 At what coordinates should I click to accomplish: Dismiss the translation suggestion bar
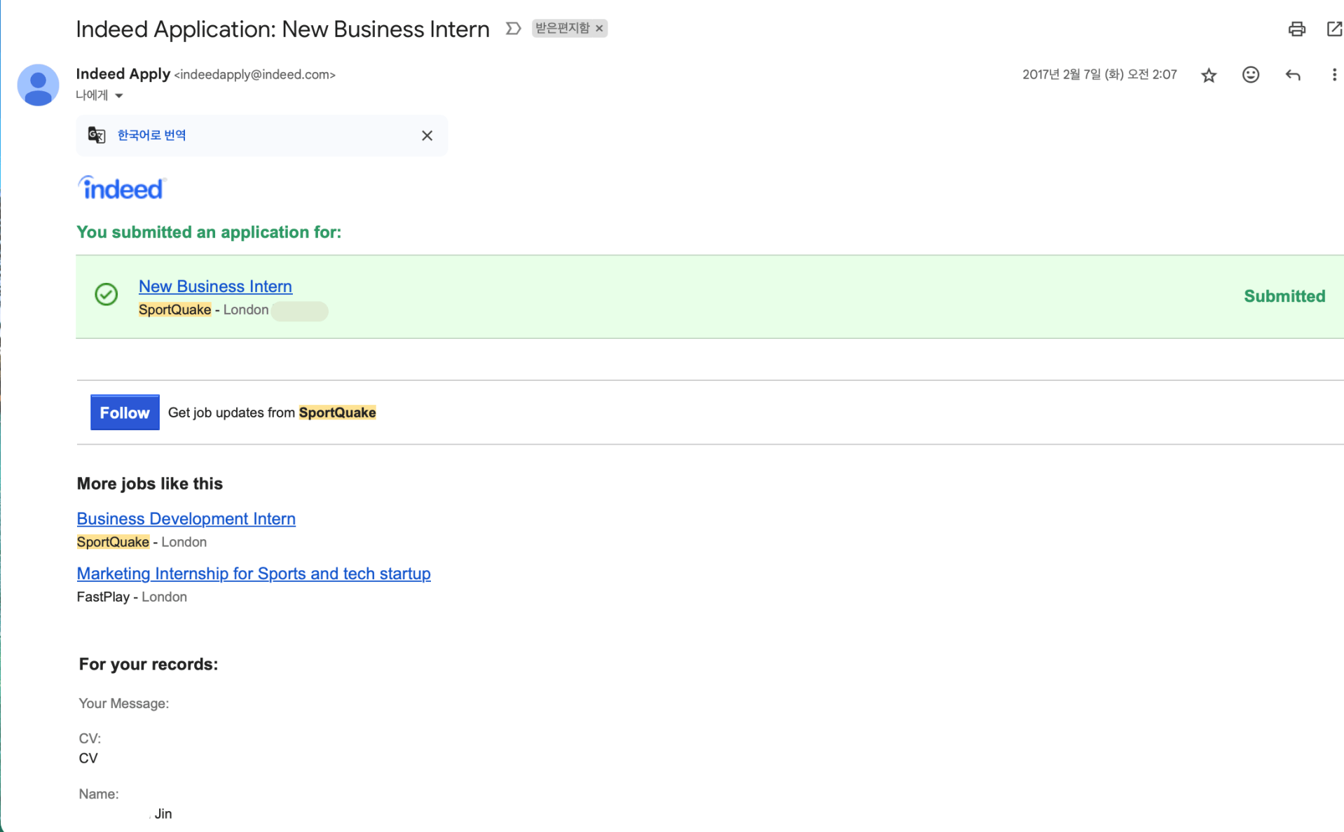pyautogui.click(x=427, y=136)
